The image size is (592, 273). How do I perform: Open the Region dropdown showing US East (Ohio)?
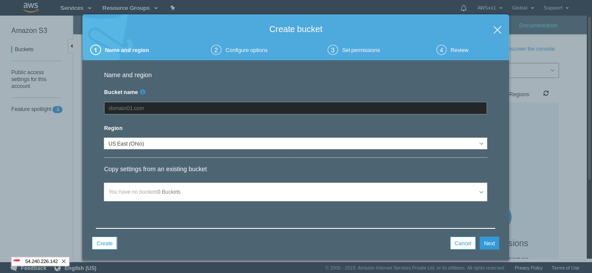[295, 143]
